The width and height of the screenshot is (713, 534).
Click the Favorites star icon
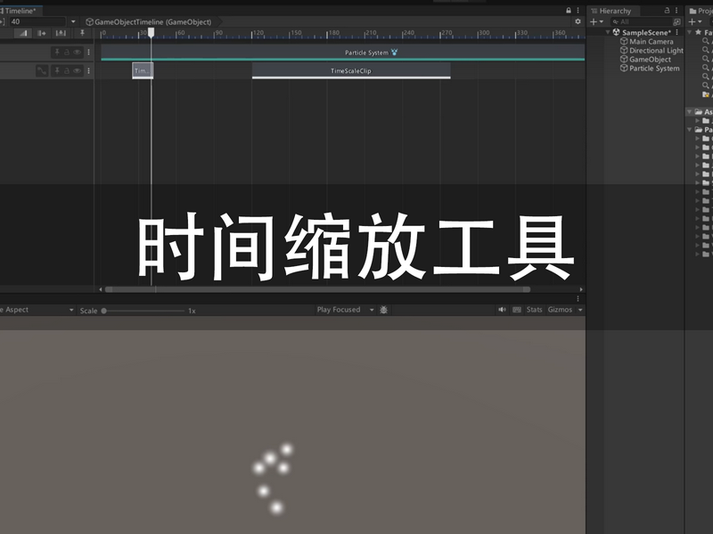pyautogui.click(x=699, y=32)
